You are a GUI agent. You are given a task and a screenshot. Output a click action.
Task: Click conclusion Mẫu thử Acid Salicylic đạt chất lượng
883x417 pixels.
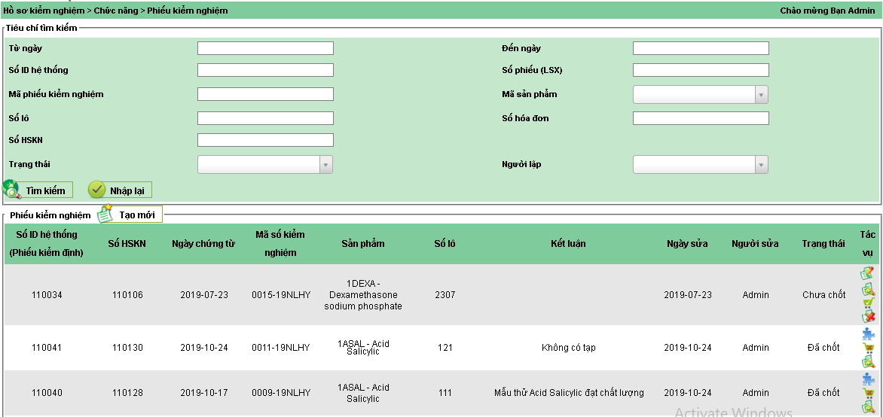tap(568, 393)
